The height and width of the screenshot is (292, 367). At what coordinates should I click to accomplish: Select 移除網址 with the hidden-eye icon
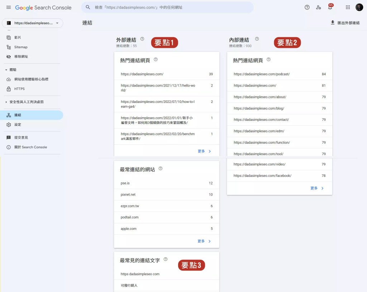tap(22, 56)
